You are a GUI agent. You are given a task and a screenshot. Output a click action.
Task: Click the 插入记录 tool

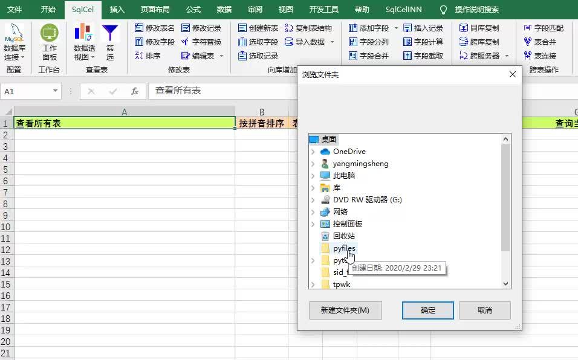coord(423,28)
